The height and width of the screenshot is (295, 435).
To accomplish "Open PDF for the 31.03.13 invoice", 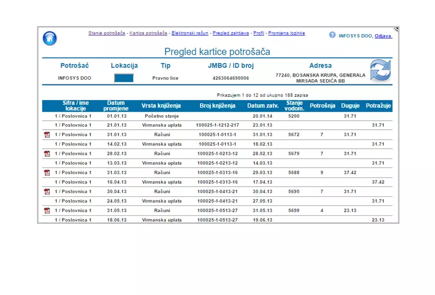I will 47,173.
